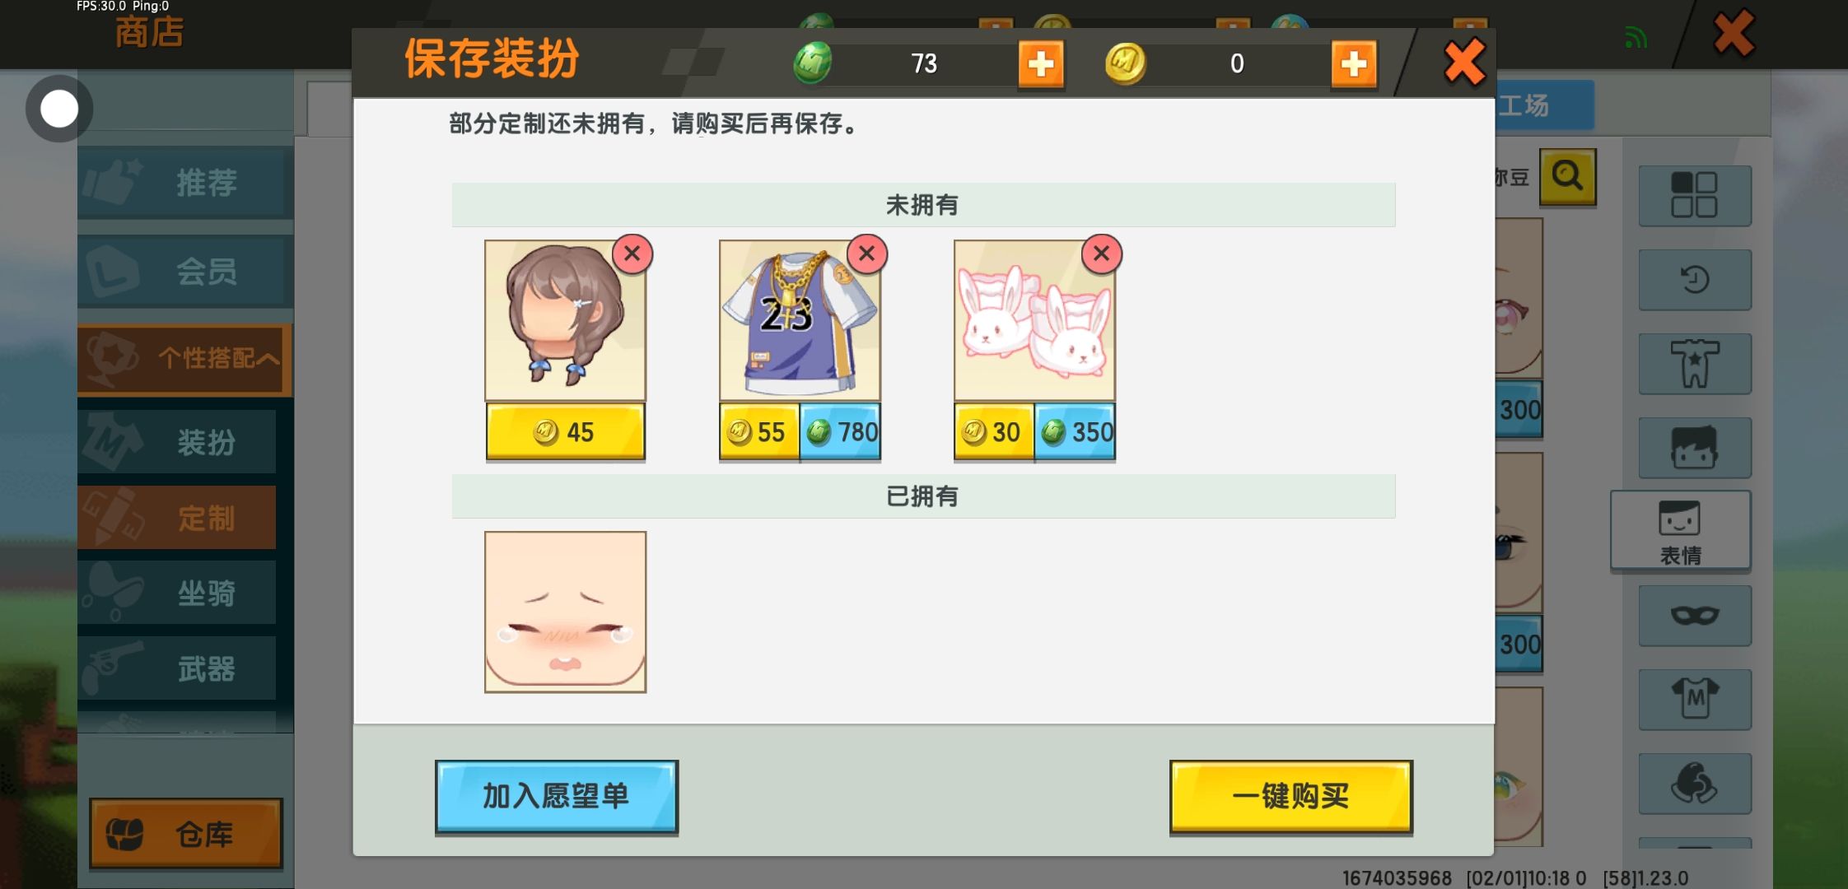This screenshot has width=1848, height=889.
Task: Select the owned crying face thumbnail
Action: 565,612
